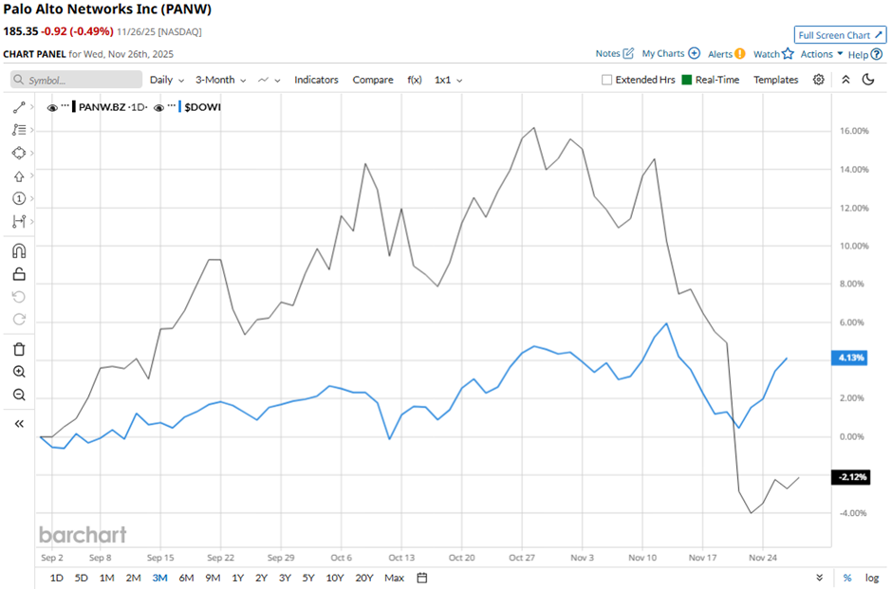This screenshot has height=589, width=892.
Task: Add to My Charts plus icon
Action: click(x=694, y=53)
